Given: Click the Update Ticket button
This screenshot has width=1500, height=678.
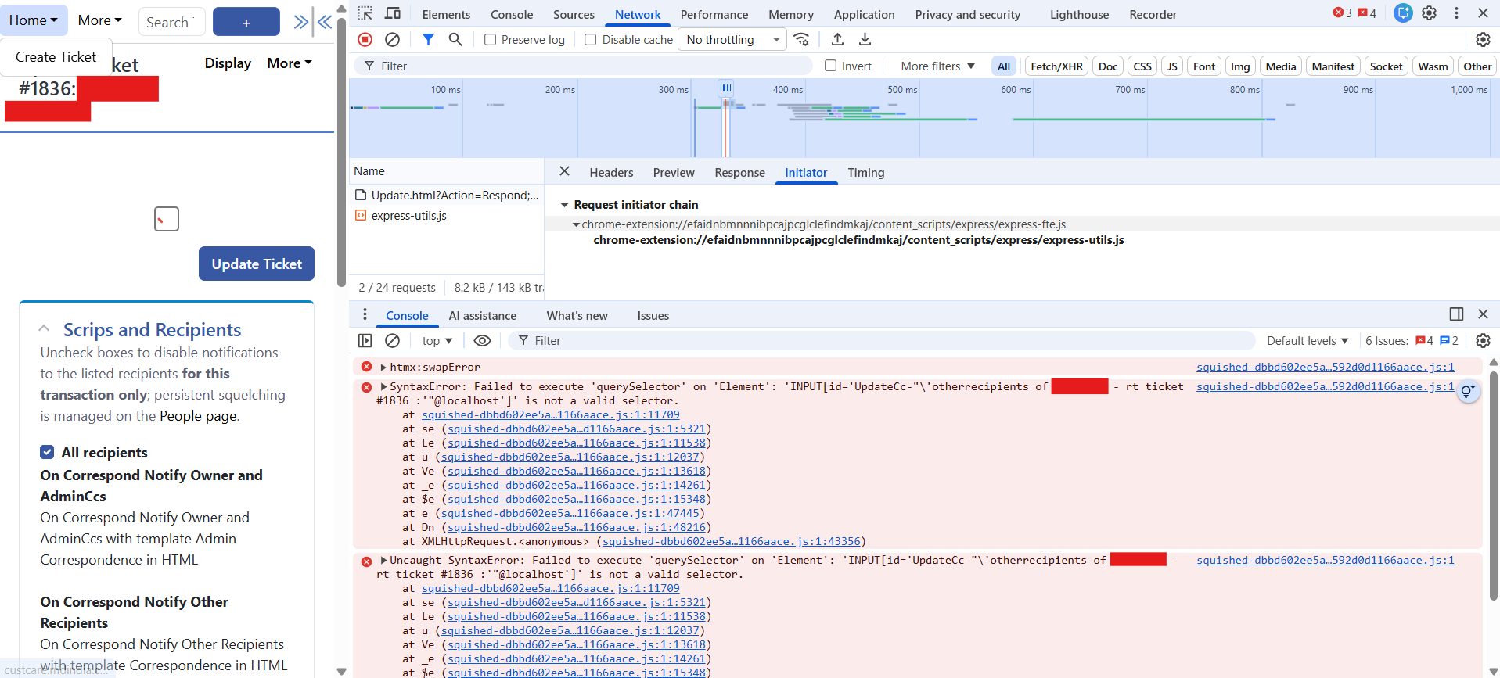Looking at the screenshot, I should (x=257, y=264).
